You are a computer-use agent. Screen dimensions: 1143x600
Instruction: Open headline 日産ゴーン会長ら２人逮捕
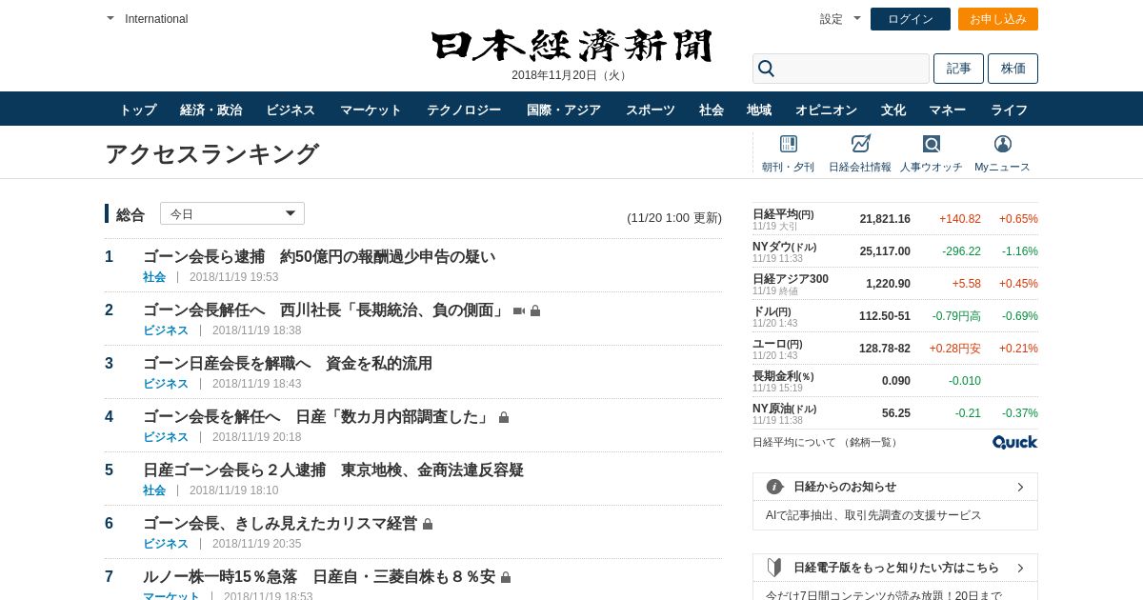(x=333, y=470)
